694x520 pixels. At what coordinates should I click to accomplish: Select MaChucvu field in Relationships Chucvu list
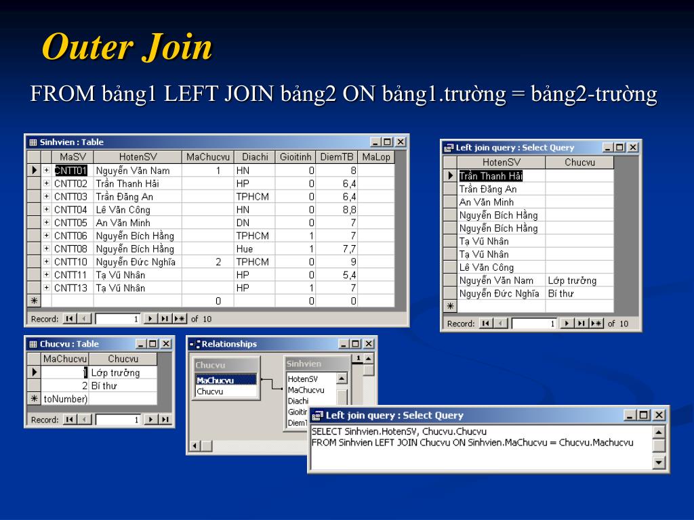226,381
